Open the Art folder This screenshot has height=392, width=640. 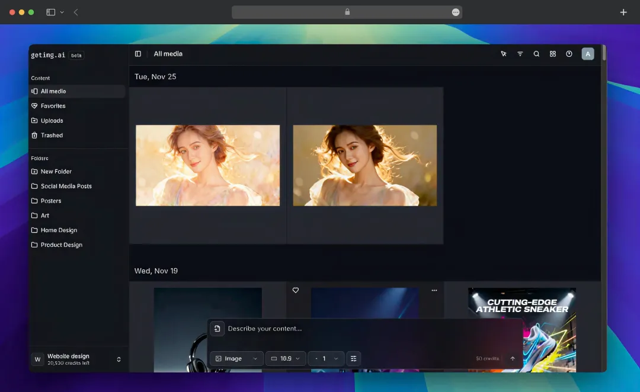[x=76, y=216]
